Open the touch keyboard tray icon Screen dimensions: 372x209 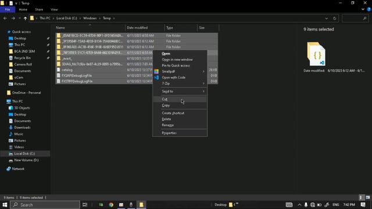pos(289,205)
